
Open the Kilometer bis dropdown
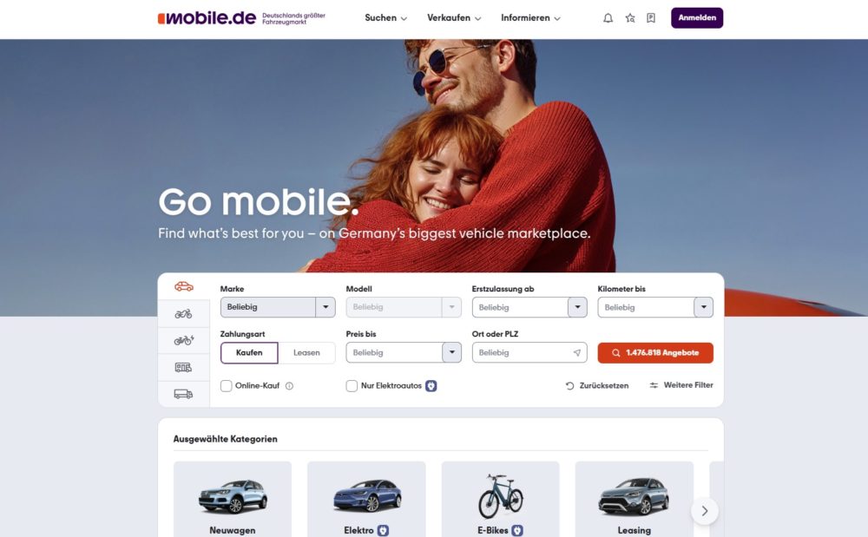click(x=655, y=307)
